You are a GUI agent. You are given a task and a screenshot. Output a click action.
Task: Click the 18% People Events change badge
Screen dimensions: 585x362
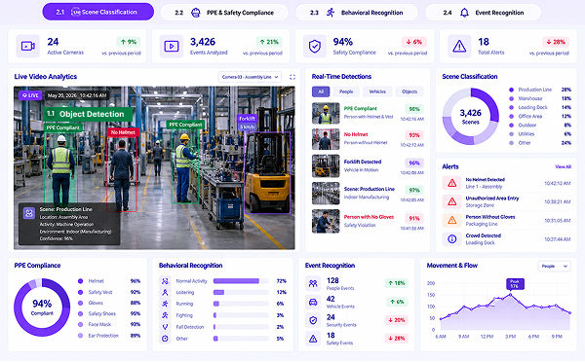click(x=397, y=283)
